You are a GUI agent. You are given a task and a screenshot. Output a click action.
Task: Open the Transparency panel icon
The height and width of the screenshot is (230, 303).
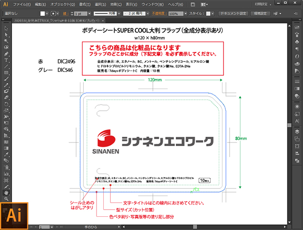point(297,96)
